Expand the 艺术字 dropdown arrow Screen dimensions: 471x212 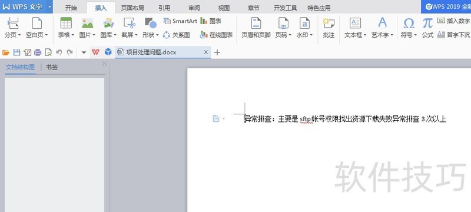[392, 35]
